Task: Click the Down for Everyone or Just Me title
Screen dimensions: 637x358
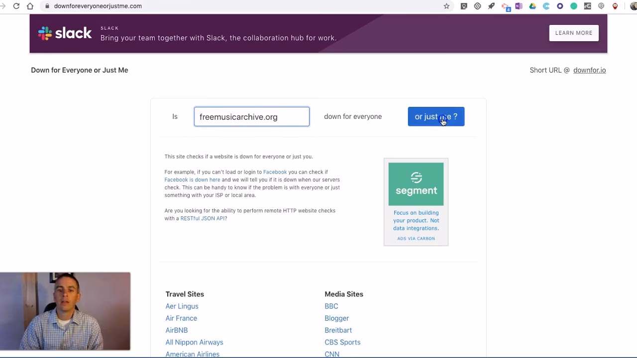Action: [80, 70]
